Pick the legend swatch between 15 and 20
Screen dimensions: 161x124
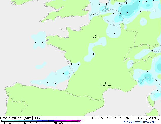[x=40, y=121]
